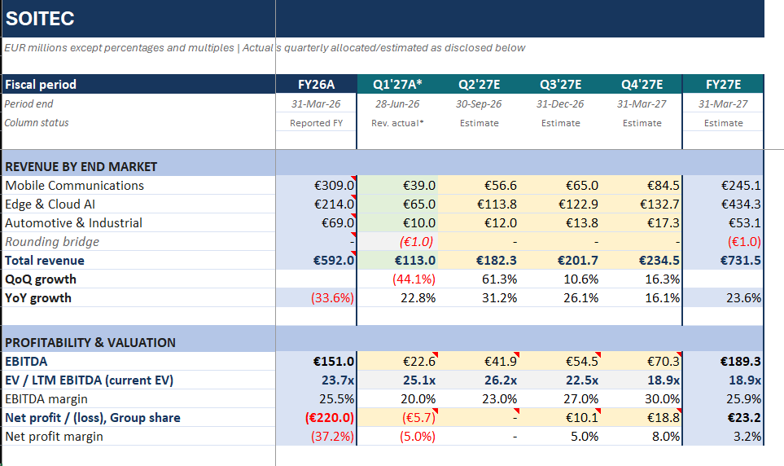Click the 31-Dec-26 period end cell
This screenshot has width=784, height=466.
click(560, 103)
